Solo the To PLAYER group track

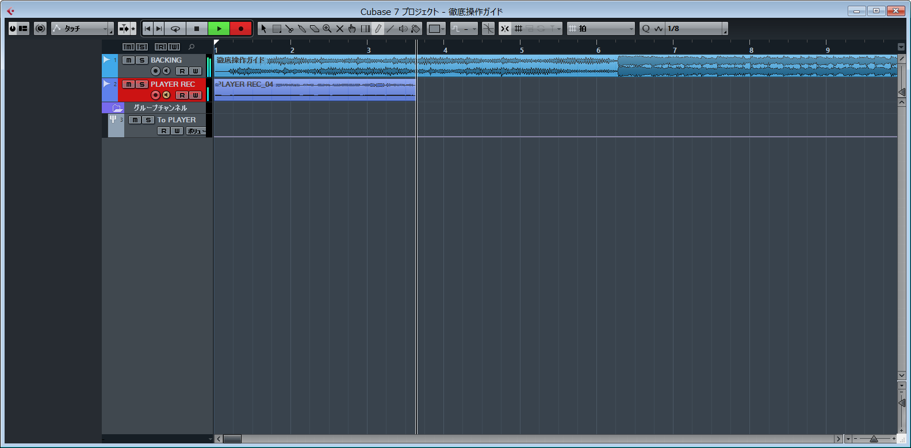tap(148, 120)
